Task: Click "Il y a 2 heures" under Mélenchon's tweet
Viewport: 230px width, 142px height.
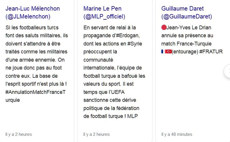Action: coord(19,134)
